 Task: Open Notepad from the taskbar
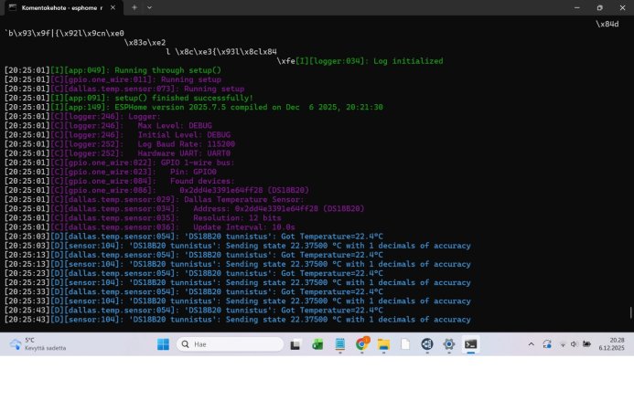340,344
